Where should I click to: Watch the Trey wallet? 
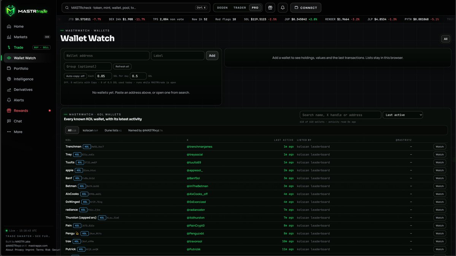[439, 155]
